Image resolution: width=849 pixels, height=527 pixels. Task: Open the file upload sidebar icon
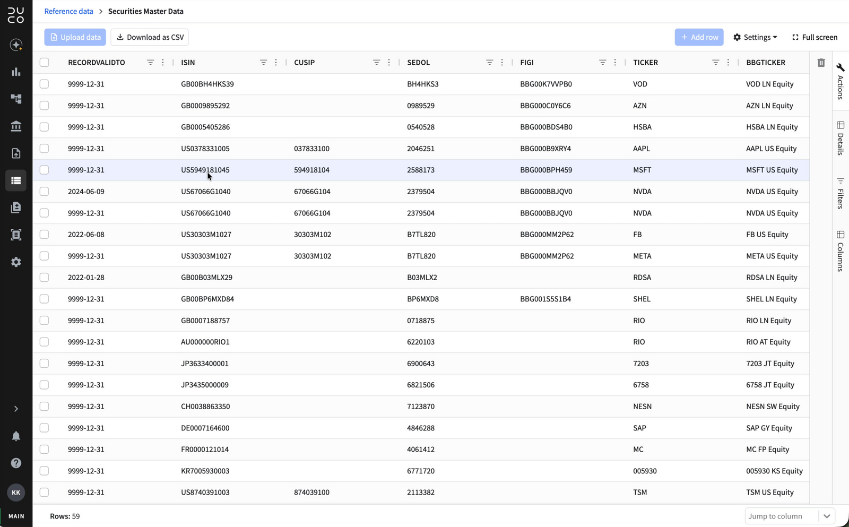(16, 153)
